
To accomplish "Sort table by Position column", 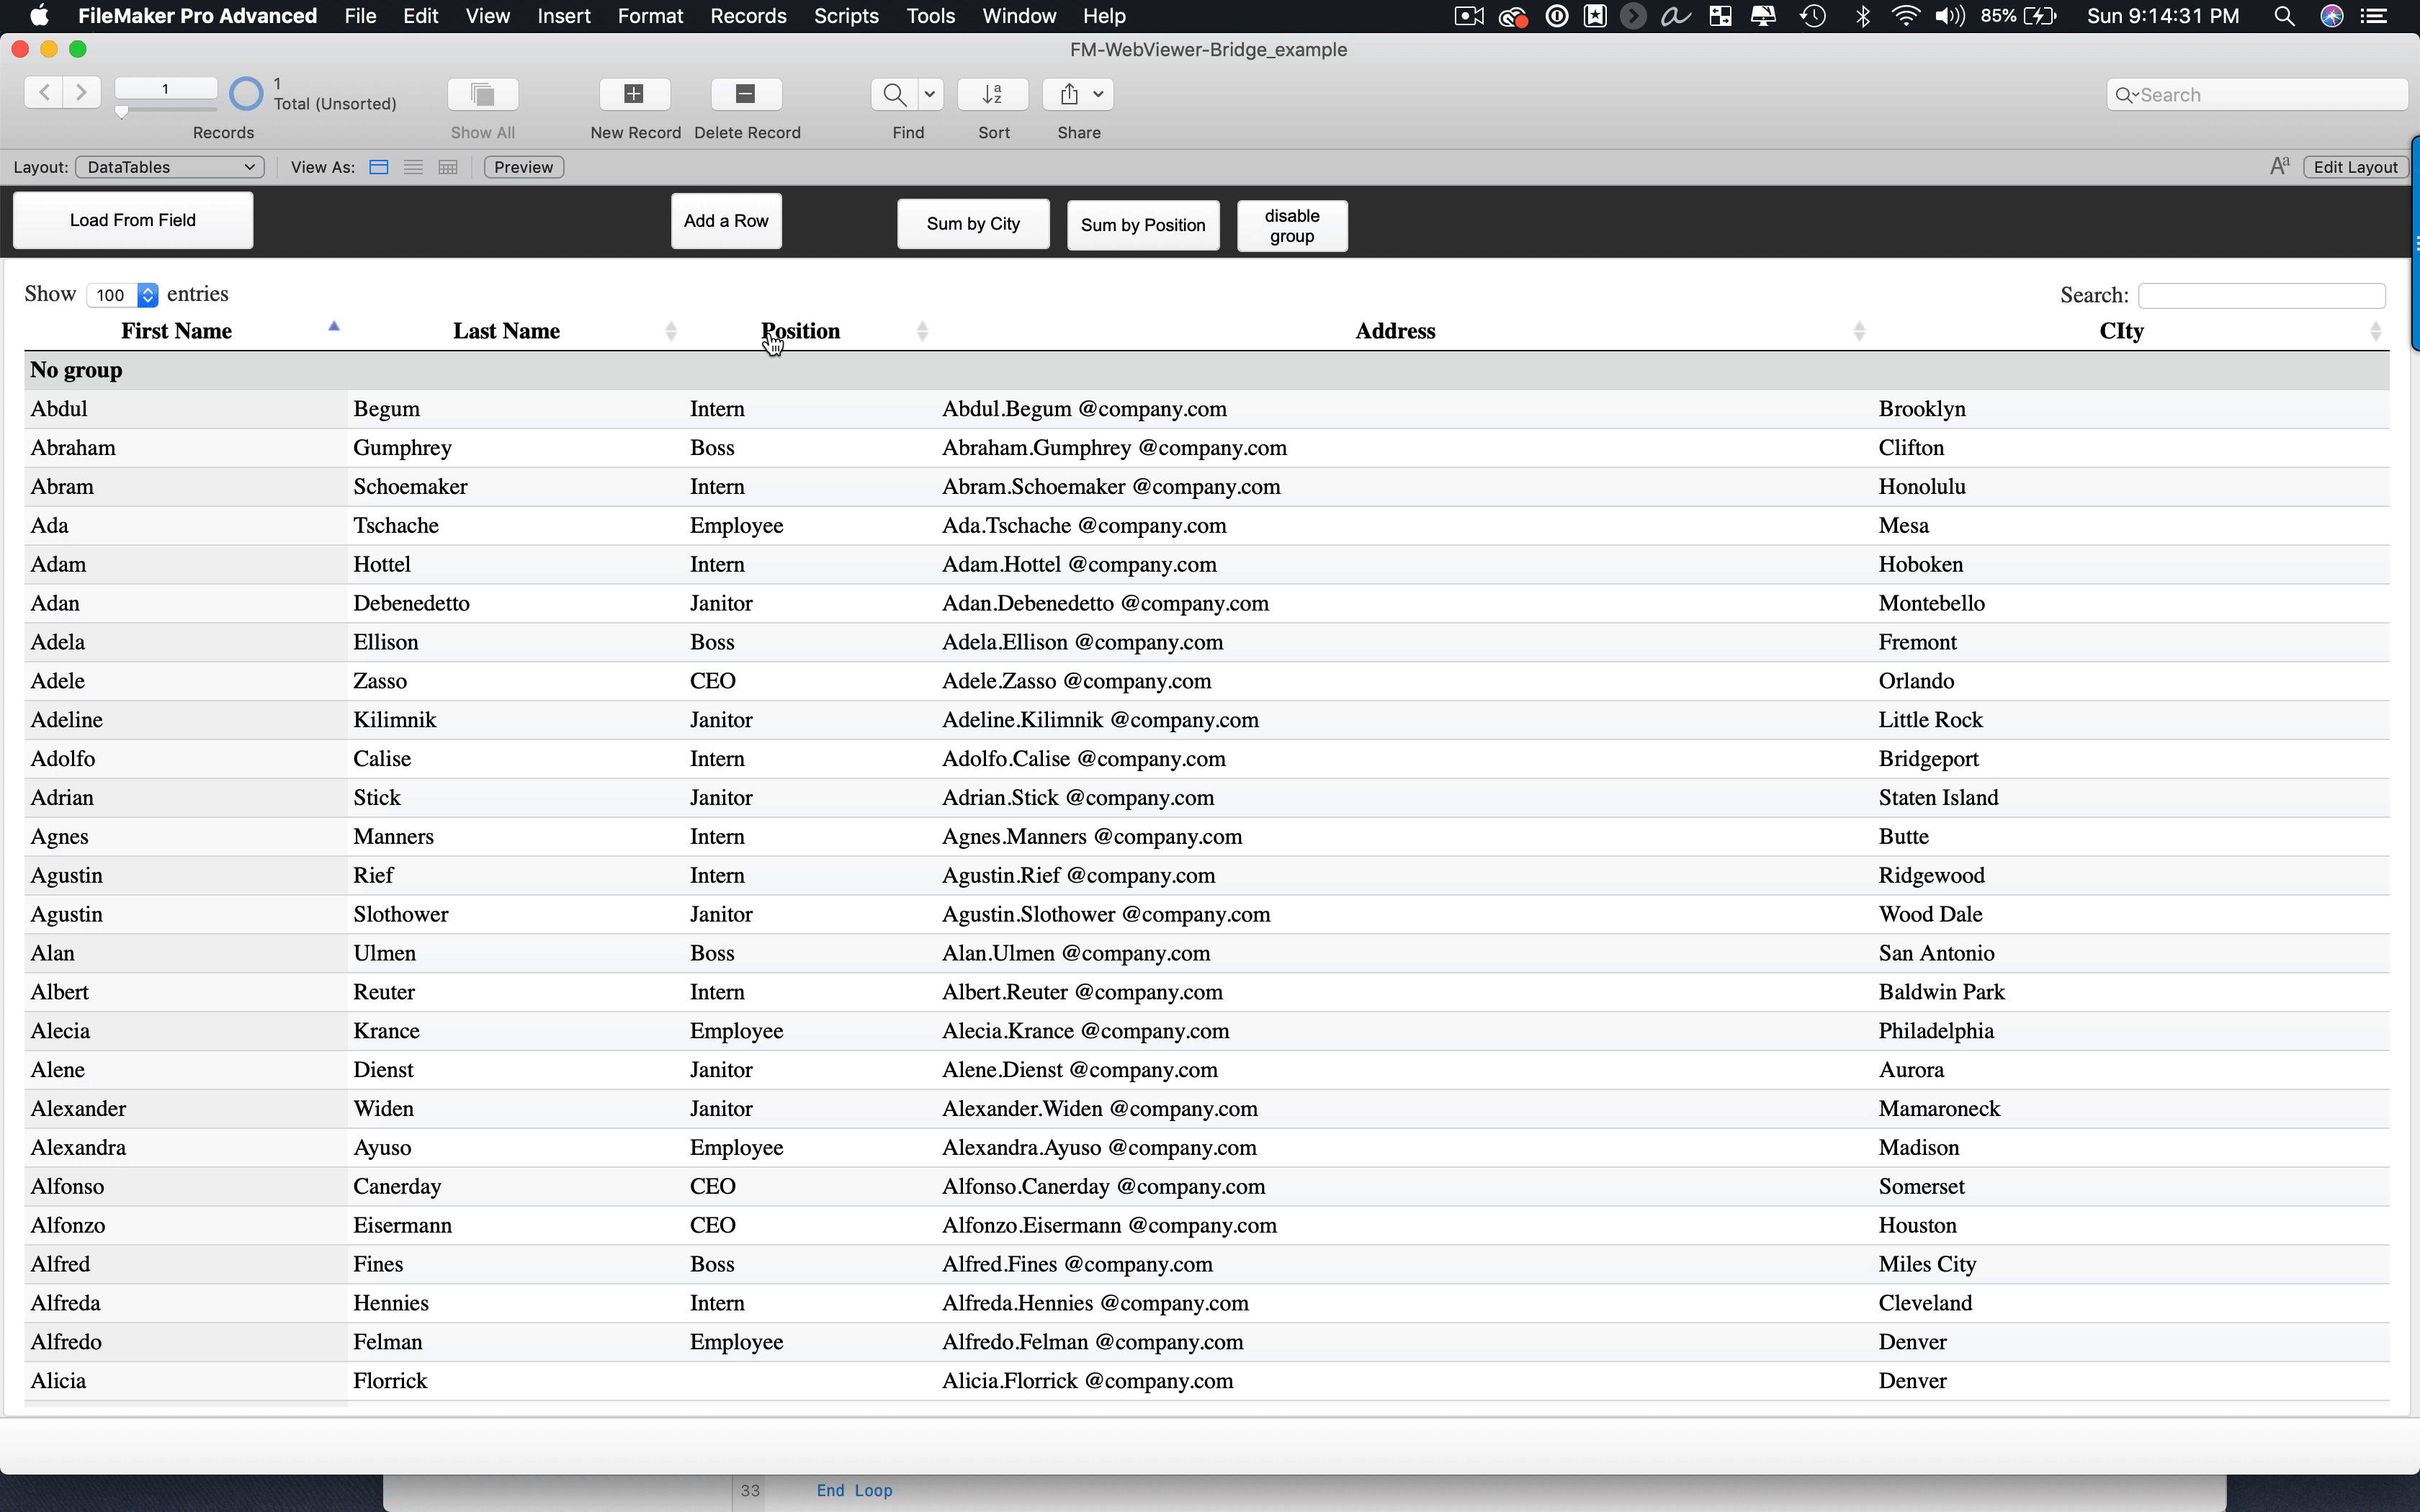I will (x=800, y=331).
